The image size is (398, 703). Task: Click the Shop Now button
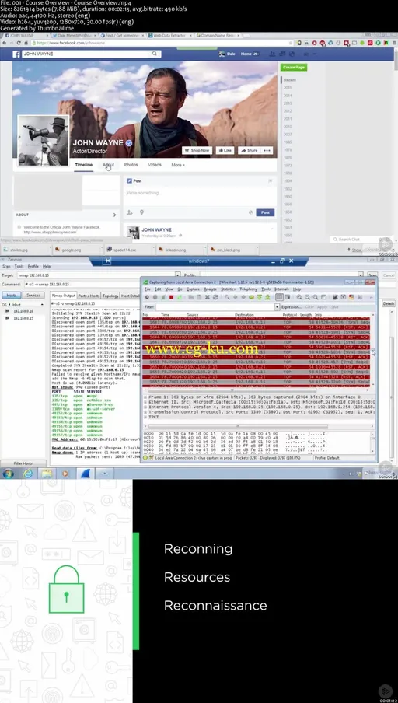point(197,151)
